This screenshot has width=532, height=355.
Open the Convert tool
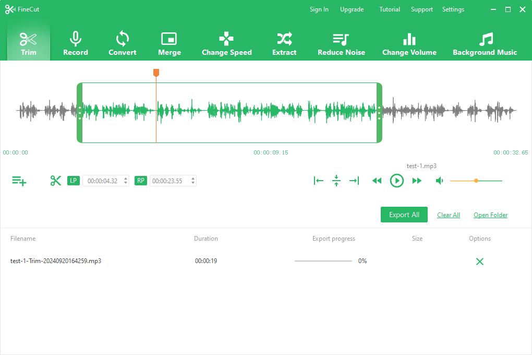[122, 43]
